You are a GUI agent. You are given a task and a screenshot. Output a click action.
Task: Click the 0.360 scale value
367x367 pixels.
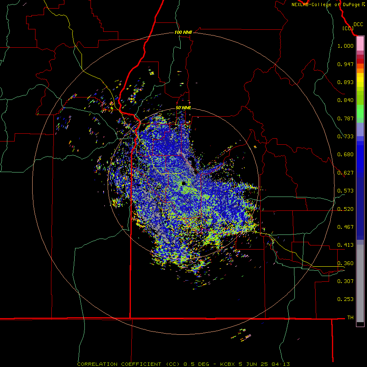click(x=345, y=263)
